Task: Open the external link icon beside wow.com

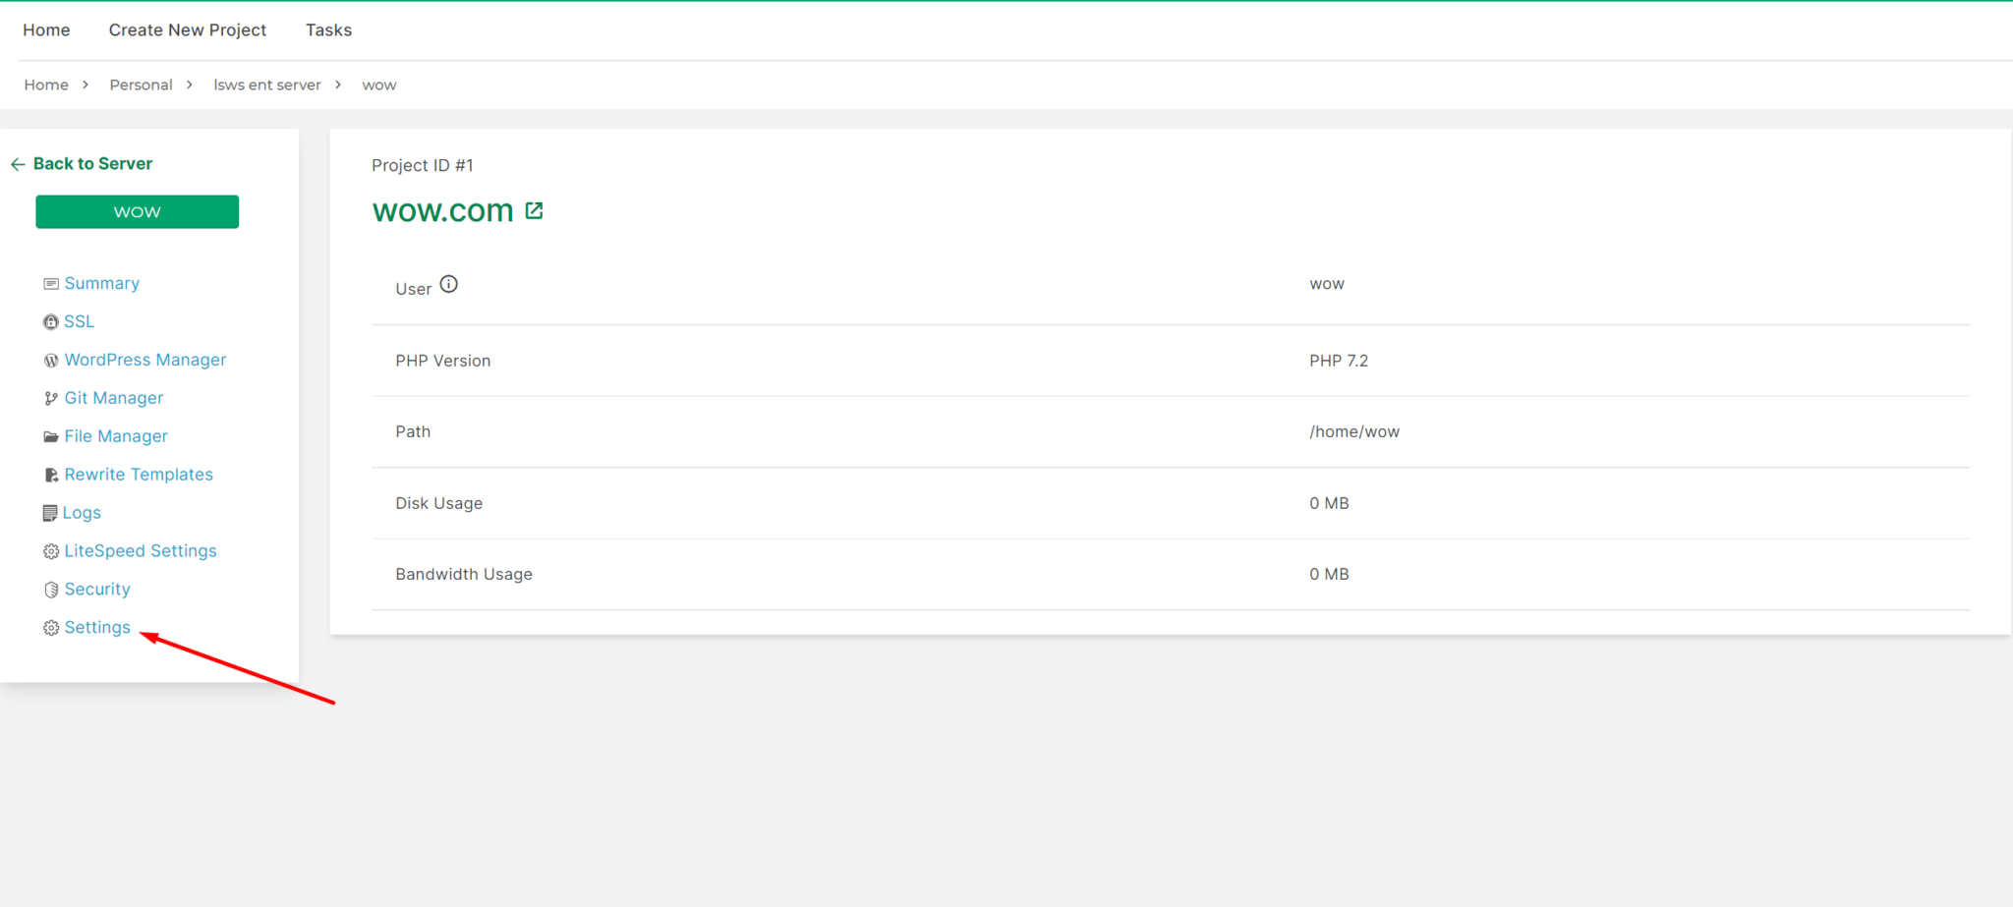Action: pyautogui.click(x=534, y=209)
